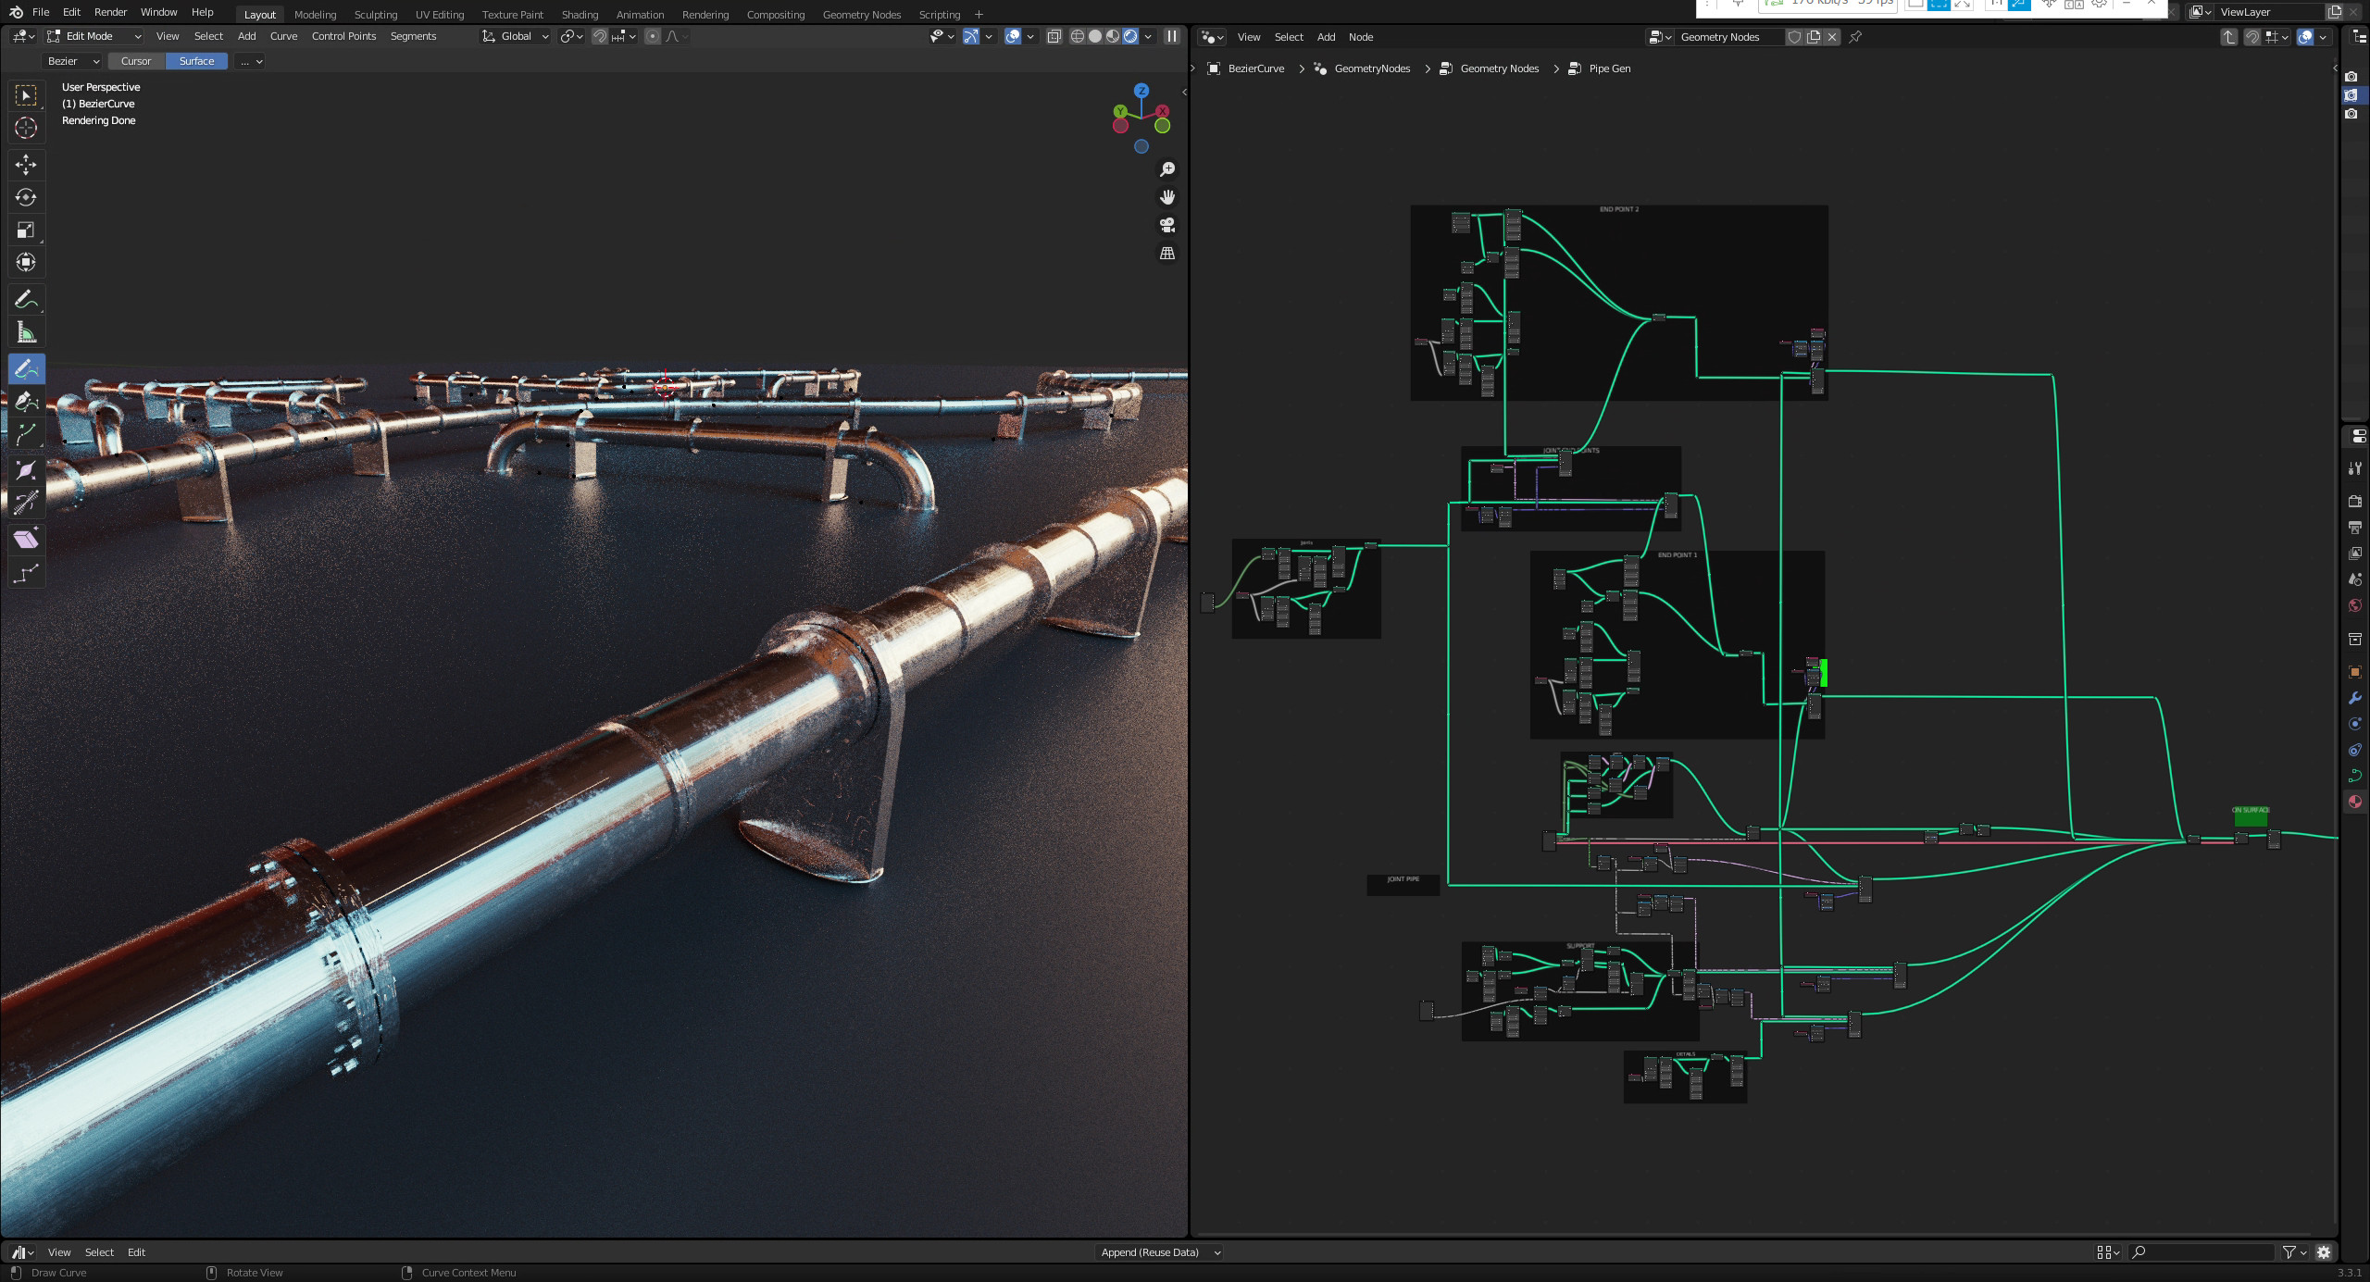Set draw depth to Cursor
The height and width of the screenshot is (1282, 2370).
click(x=136, y=61)
